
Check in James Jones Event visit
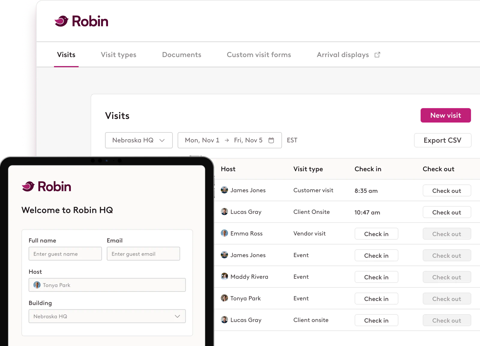[376, 256]
